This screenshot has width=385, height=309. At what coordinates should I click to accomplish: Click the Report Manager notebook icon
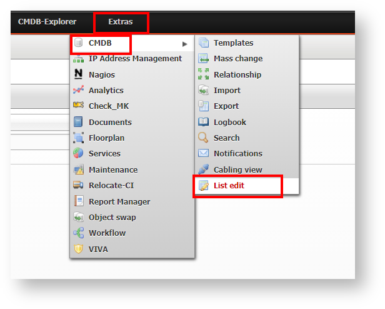79,201
